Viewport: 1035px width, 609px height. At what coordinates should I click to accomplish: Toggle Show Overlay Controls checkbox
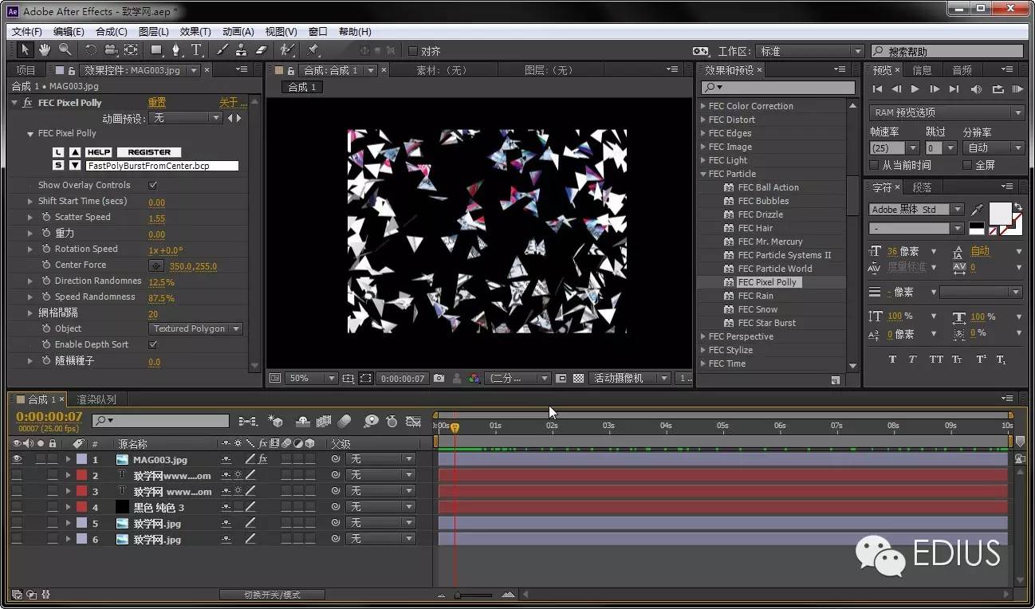point(153,185)
